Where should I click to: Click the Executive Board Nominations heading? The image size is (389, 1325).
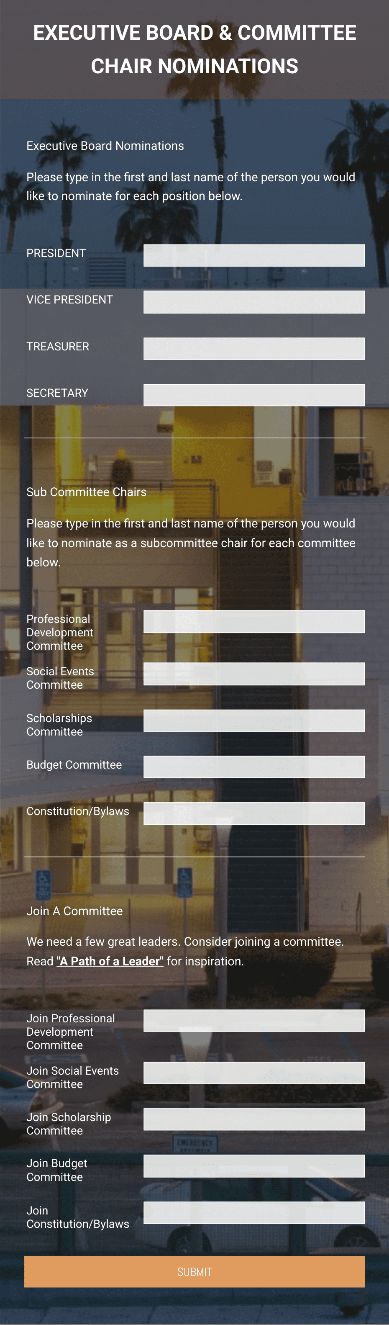pos(105,146)
